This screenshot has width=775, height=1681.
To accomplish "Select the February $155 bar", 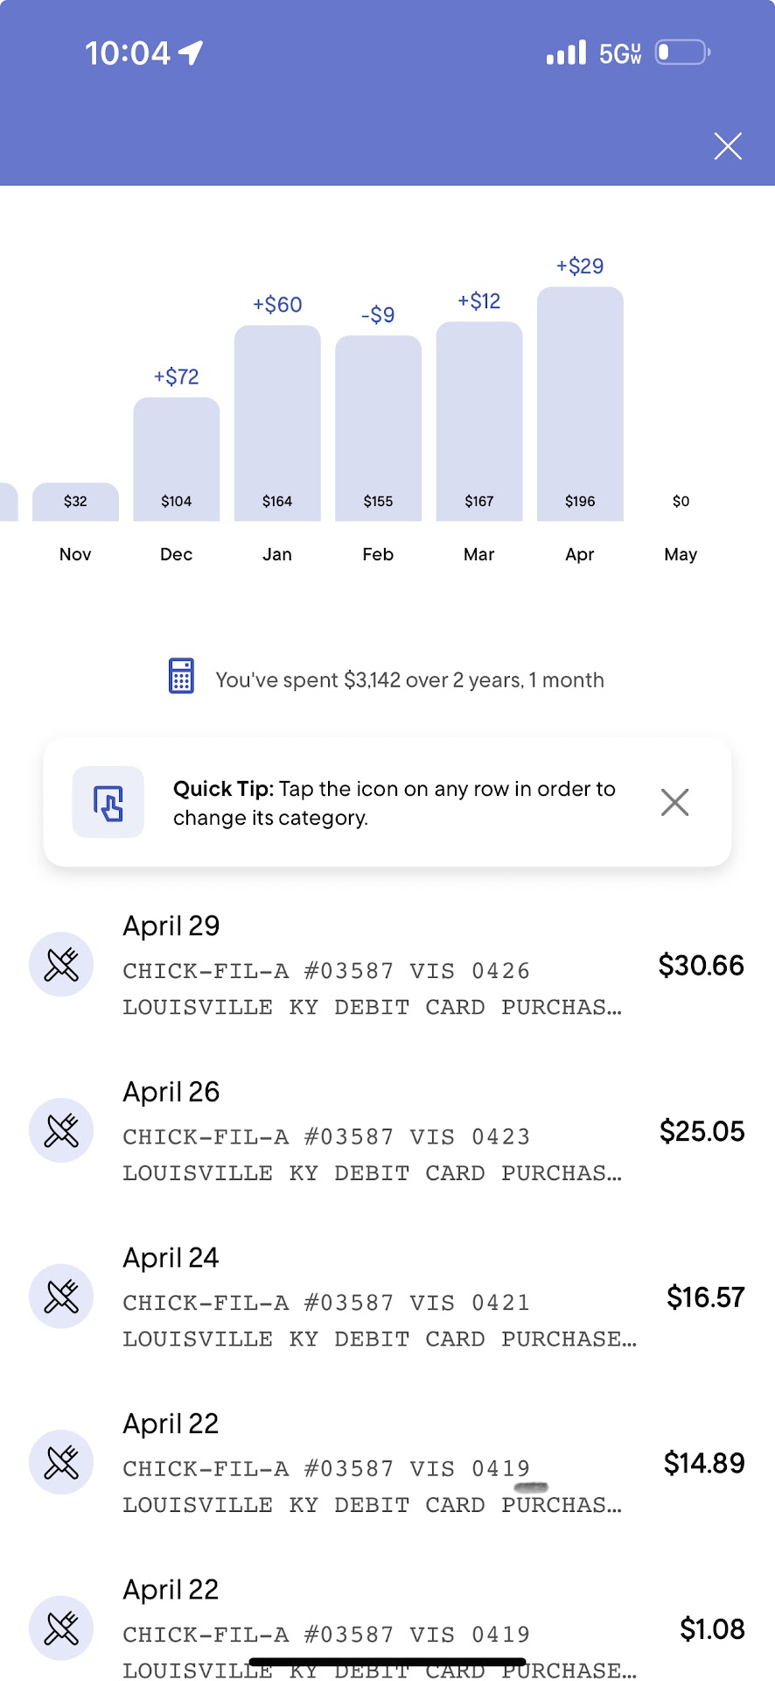I will [378, 429].
